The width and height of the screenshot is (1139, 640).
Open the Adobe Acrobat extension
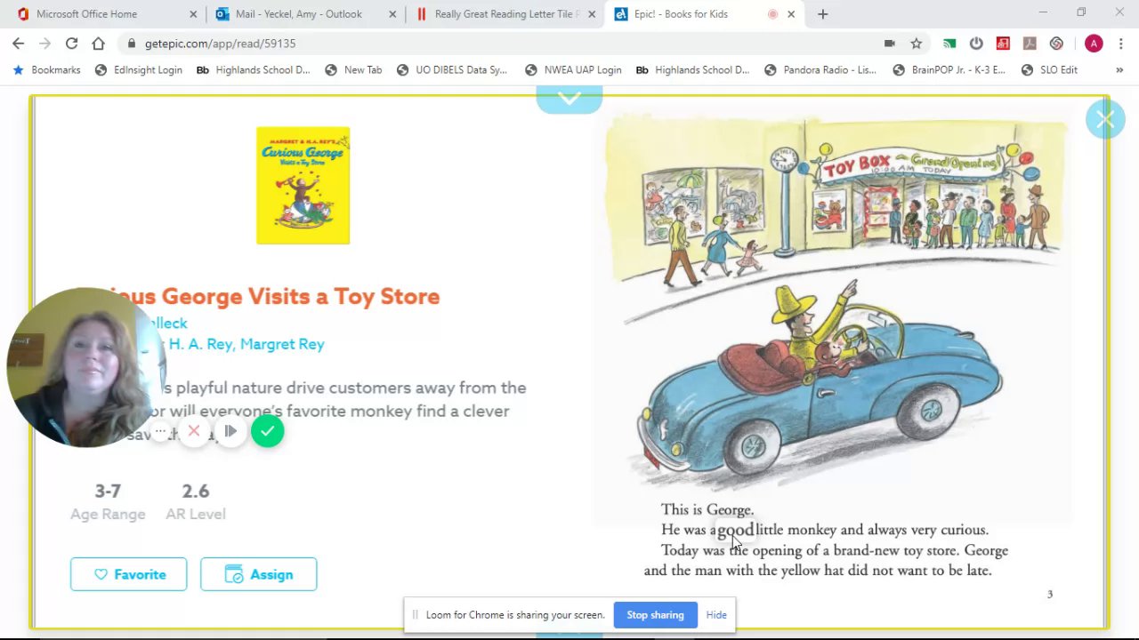click(1030, 43)
